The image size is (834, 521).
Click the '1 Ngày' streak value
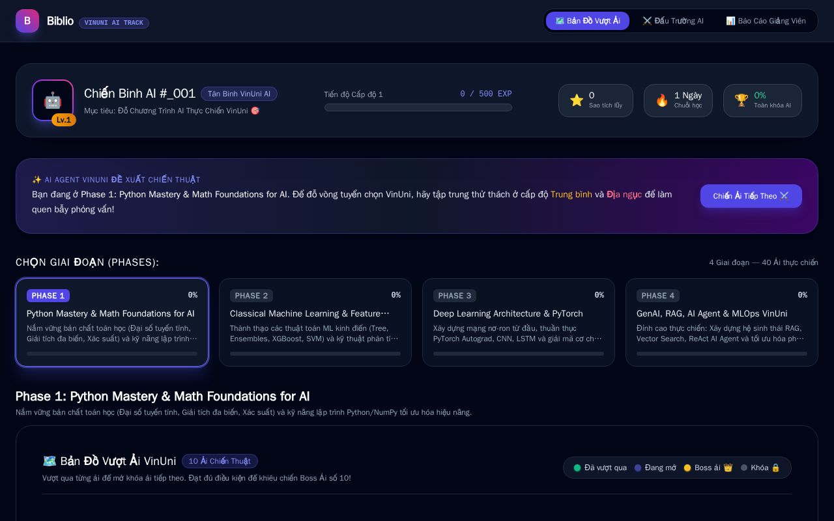(x=688, y=95)
